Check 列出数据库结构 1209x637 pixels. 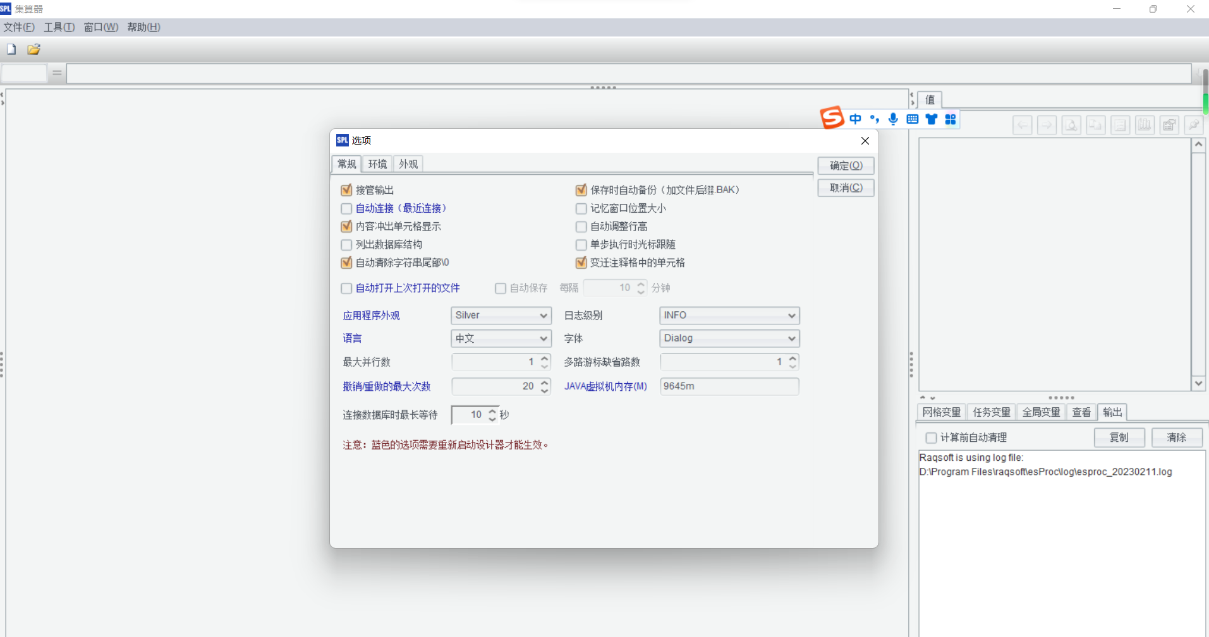click(346, 244)
